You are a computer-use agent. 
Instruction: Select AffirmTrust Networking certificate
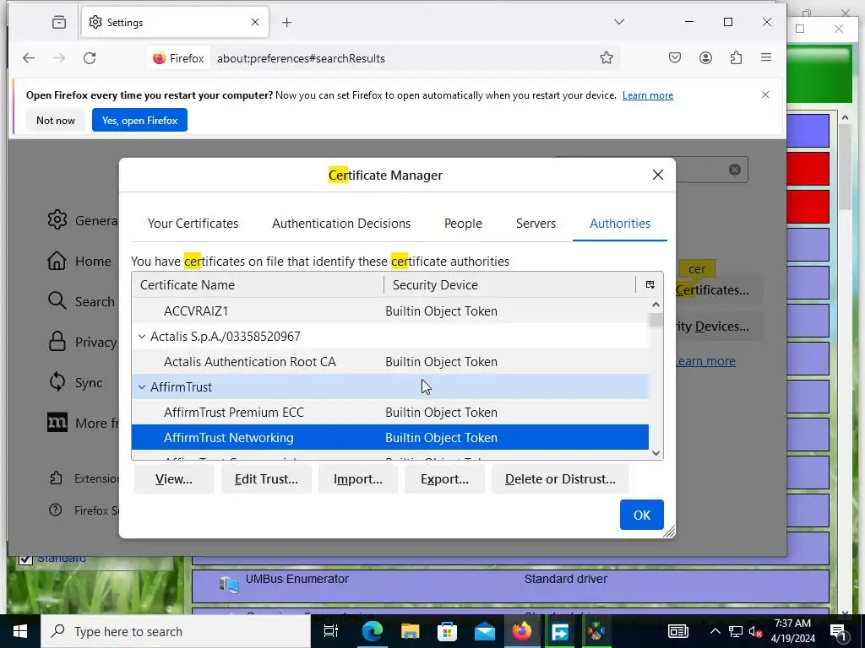coord(390,438)
